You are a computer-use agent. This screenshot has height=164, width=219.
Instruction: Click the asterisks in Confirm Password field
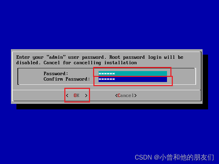point(107,79)
